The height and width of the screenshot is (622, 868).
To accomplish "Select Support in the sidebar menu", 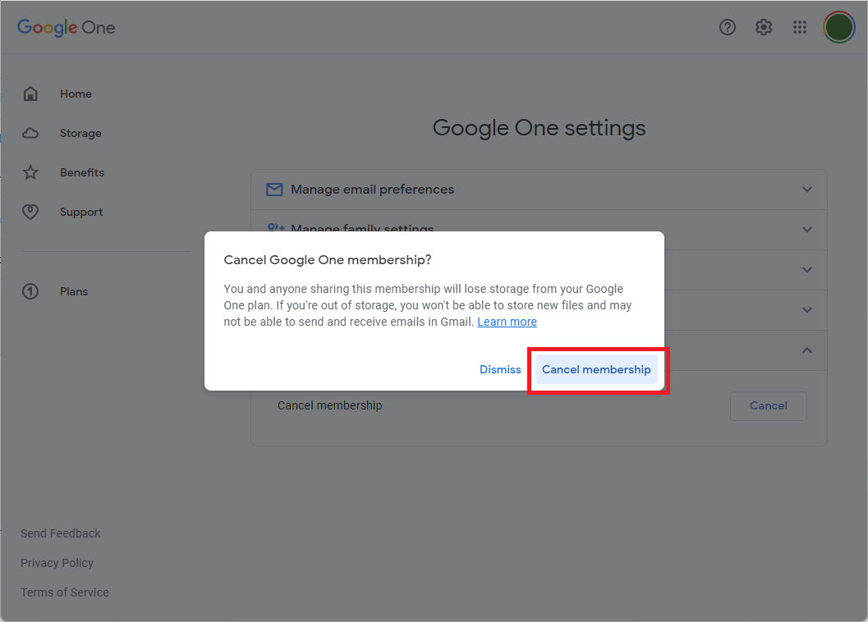I will [x=80, y=212].
